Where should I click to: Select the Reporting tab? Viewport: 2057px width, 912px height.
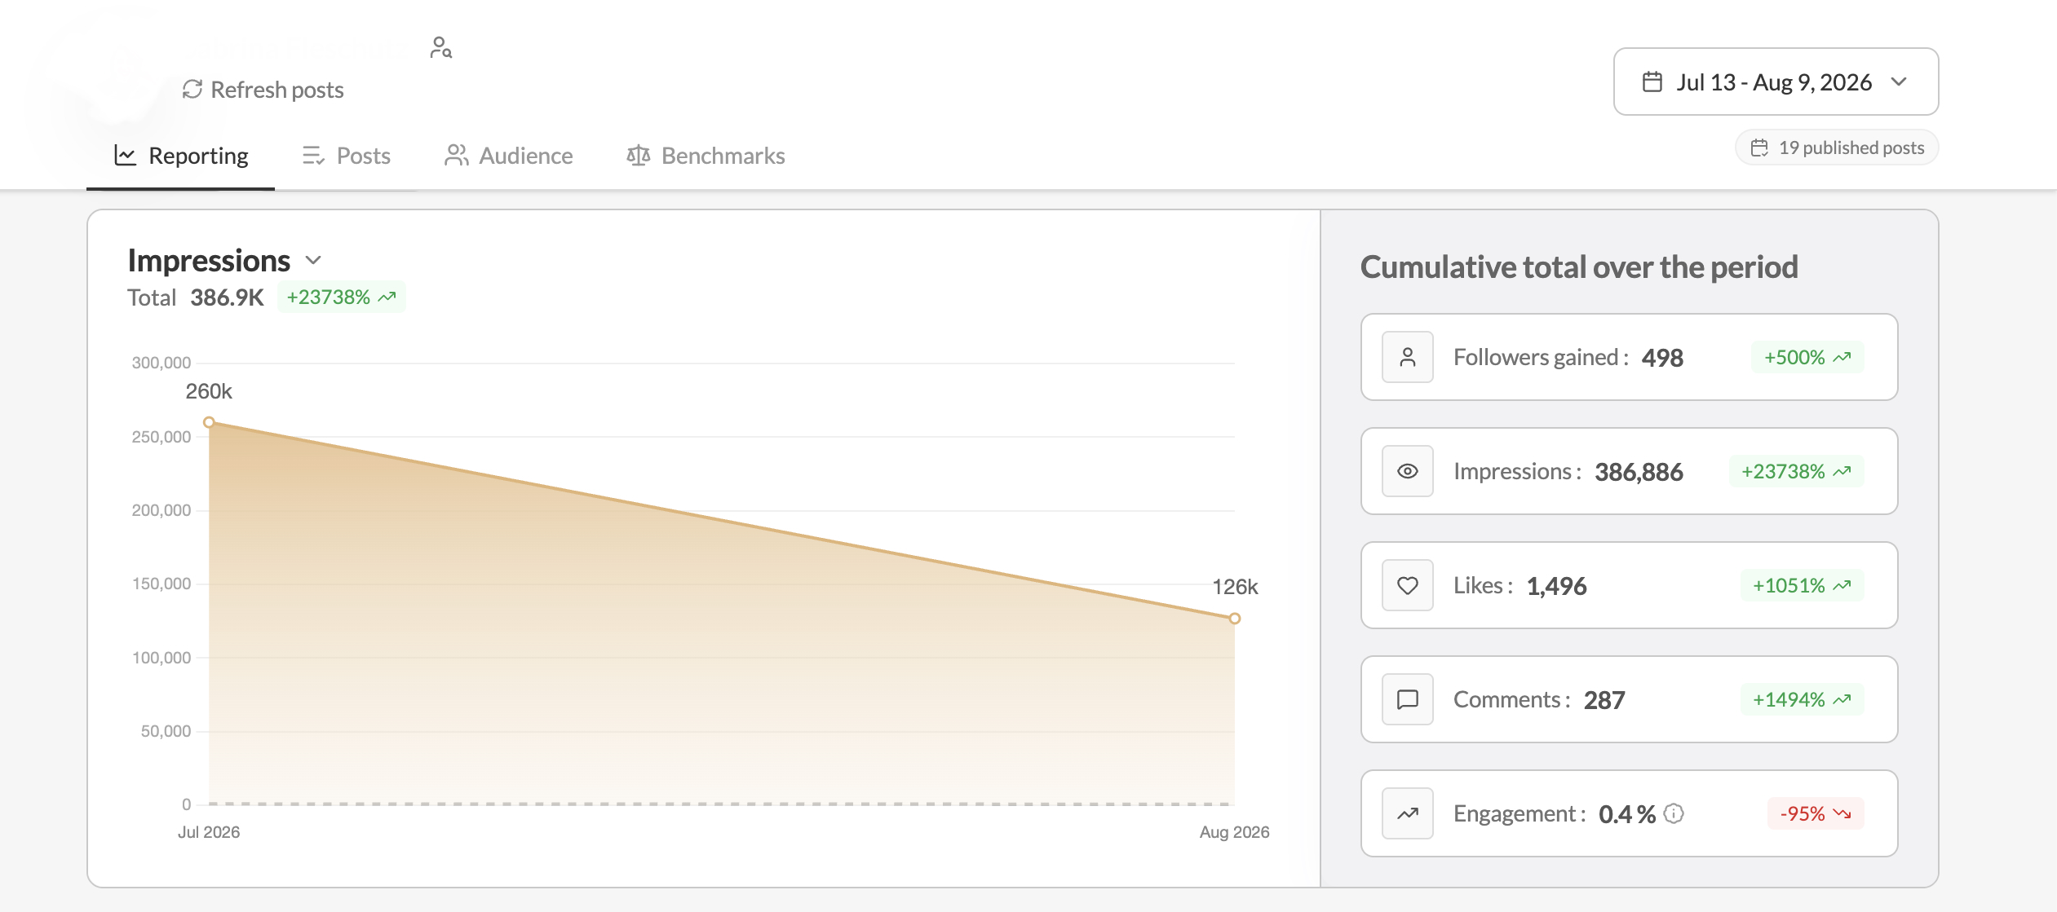181,156
